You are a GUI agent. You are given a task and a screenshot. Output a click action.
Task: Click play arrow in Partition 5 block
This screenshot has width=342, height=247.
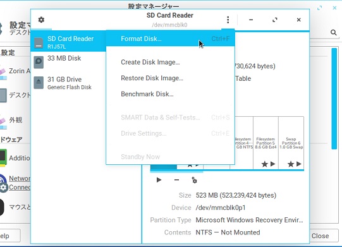coord(272,164)
